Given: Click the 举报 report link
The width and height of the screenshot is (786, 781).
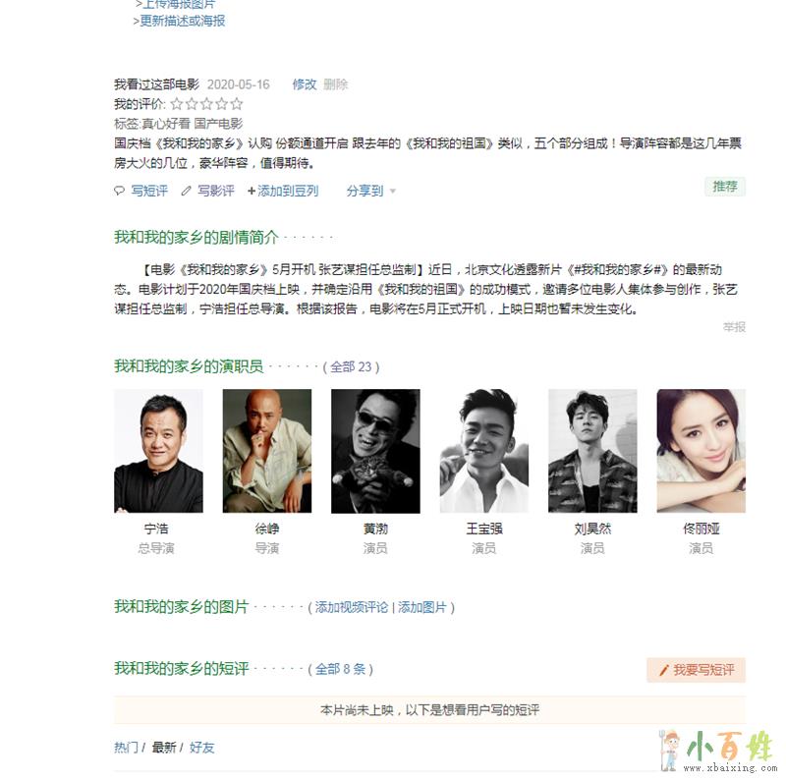Looking at the screenshot, I should pos(734,327).
